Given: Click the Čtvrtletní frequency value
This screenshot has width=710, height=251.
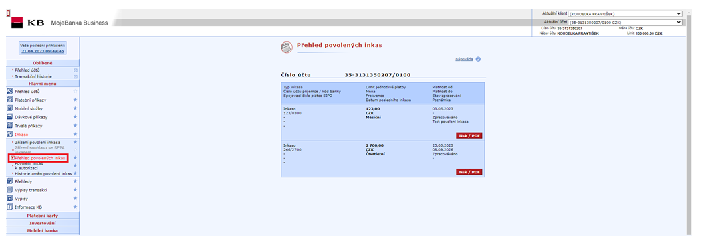Looking at the screenshot, I should click(375, 153).
